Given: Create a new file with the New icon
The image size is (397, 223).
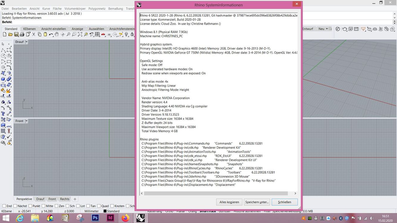Looking at the screenshot, I should [4, 34].
